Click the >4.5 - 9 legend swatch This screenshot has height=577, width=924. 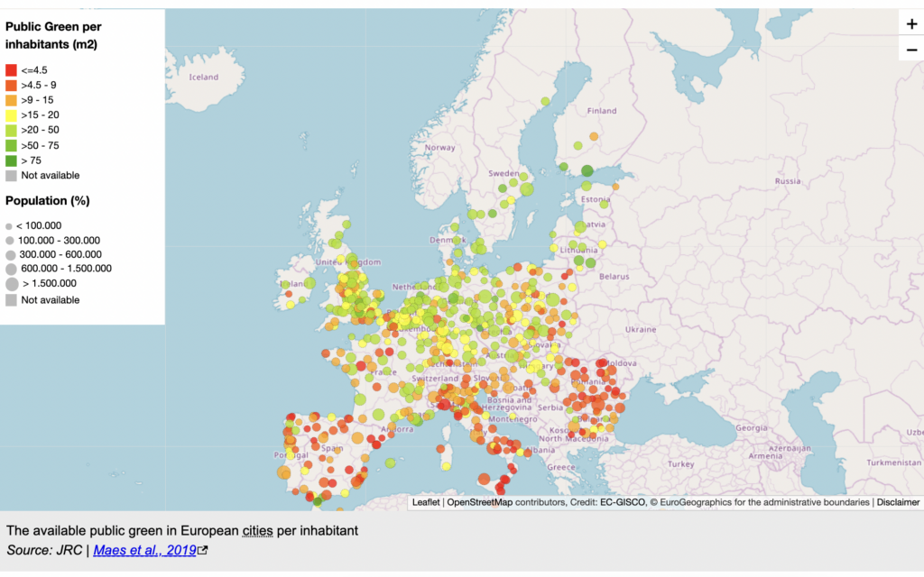[11, 86]
